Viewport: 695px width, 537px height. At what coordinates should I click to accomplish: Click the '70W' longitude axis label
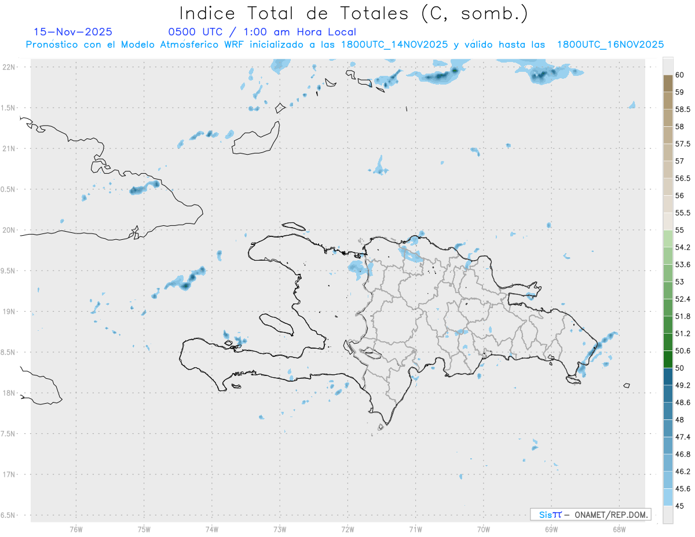483,529
